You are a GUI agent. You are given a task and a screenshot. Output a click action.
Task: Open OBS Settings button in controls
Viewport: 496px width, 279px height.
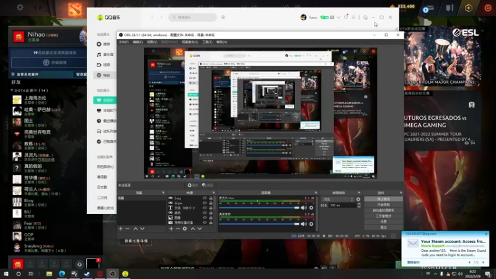[x=383, y=222]
